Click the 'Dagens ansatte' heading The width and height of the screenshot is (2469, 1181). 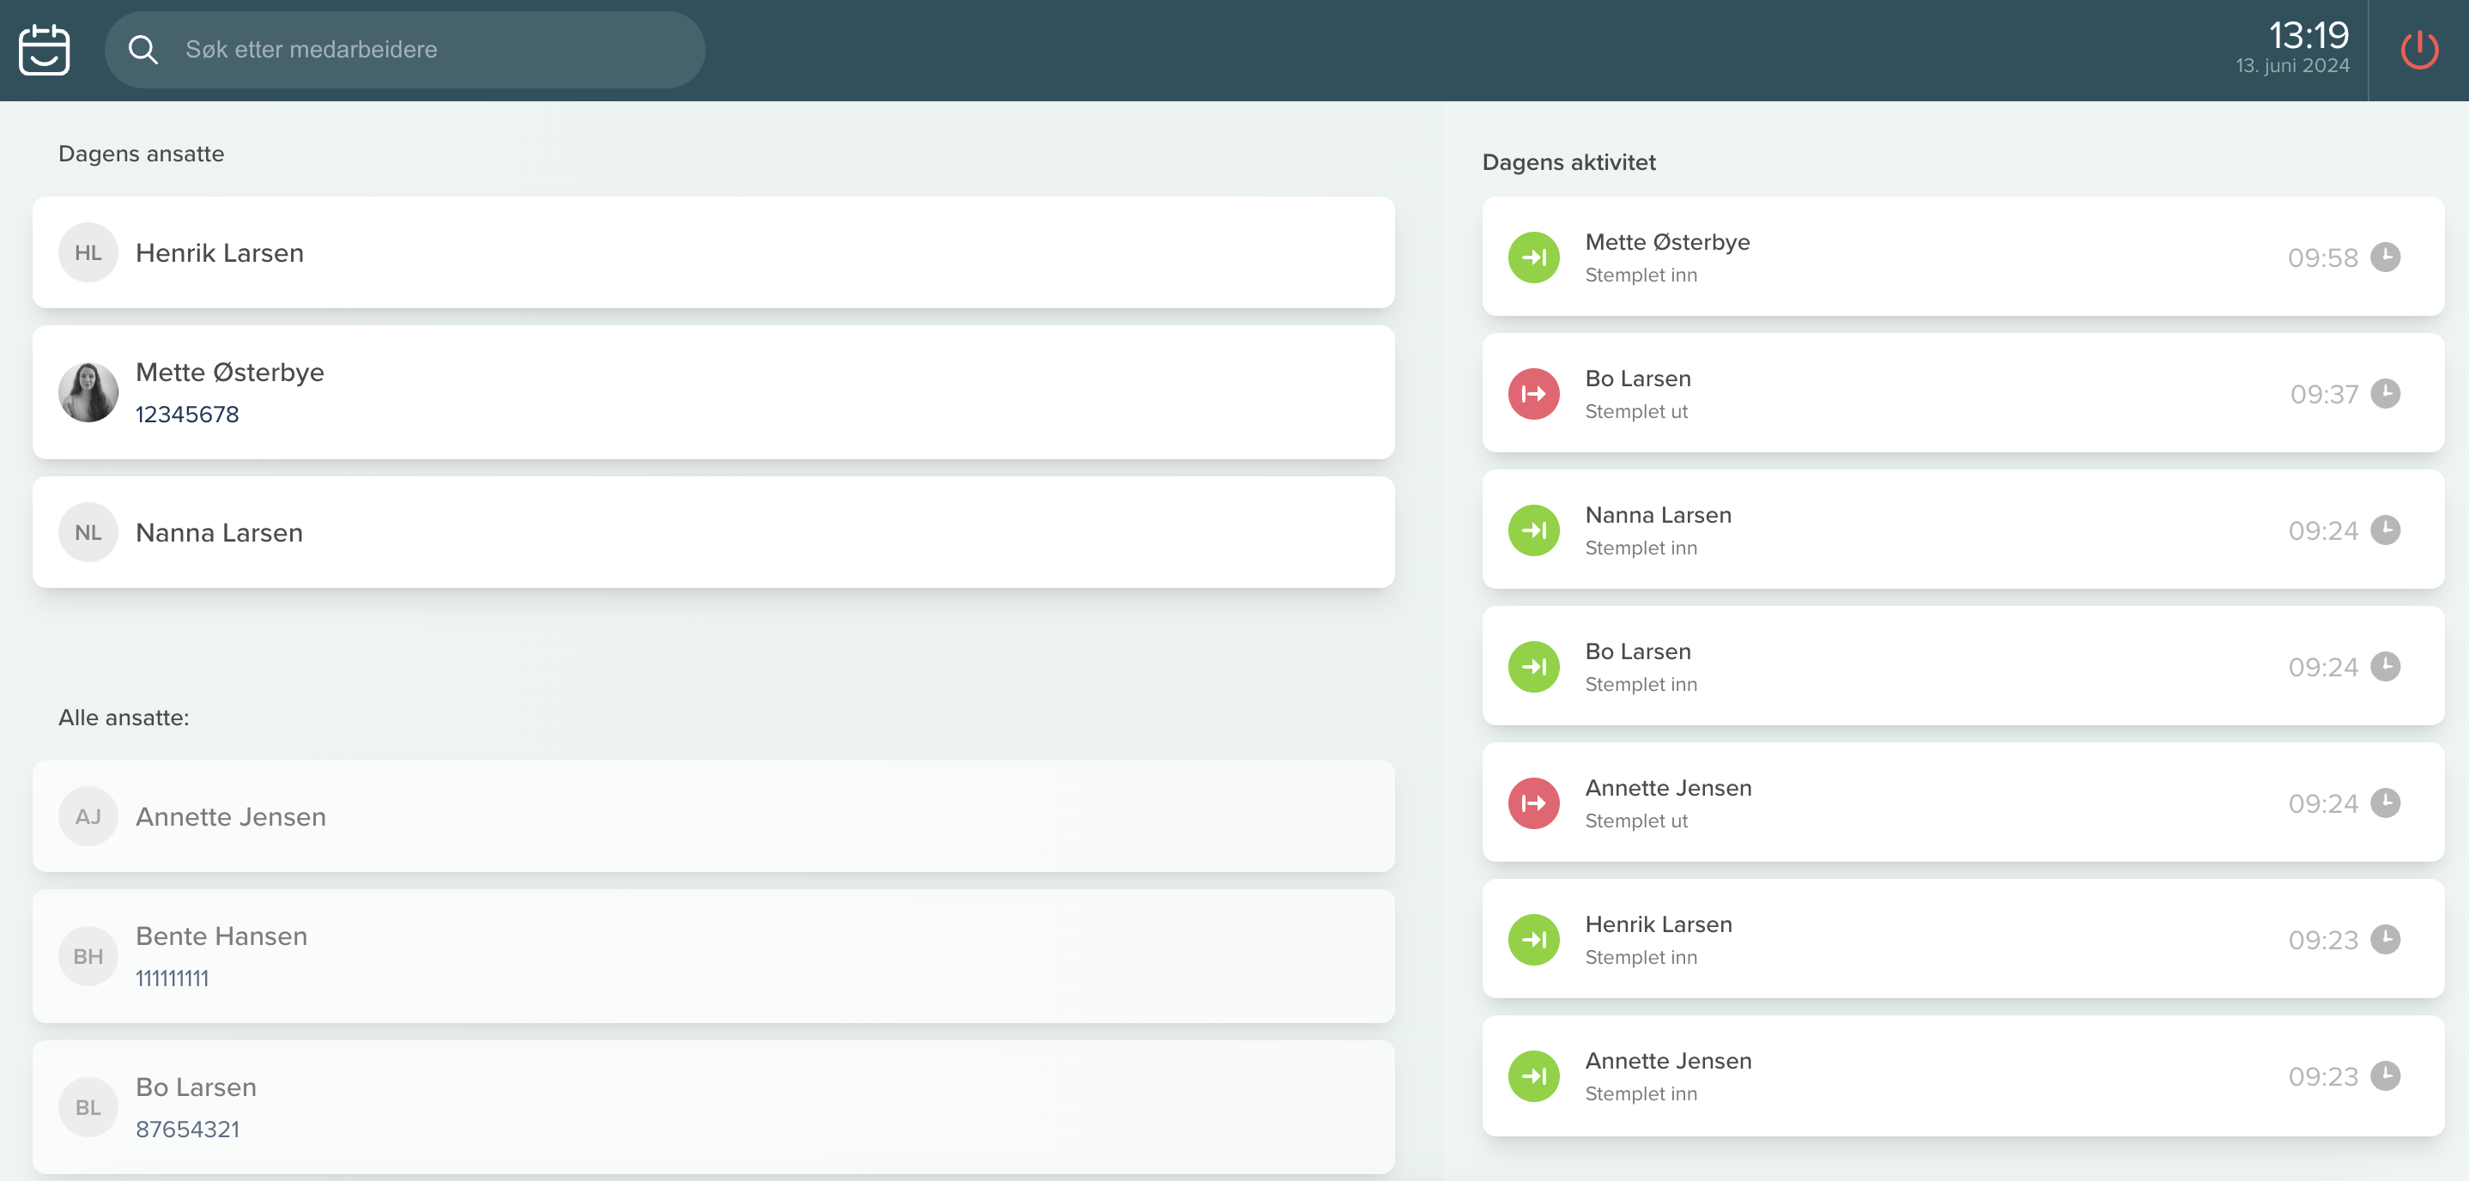click(141, 154)
